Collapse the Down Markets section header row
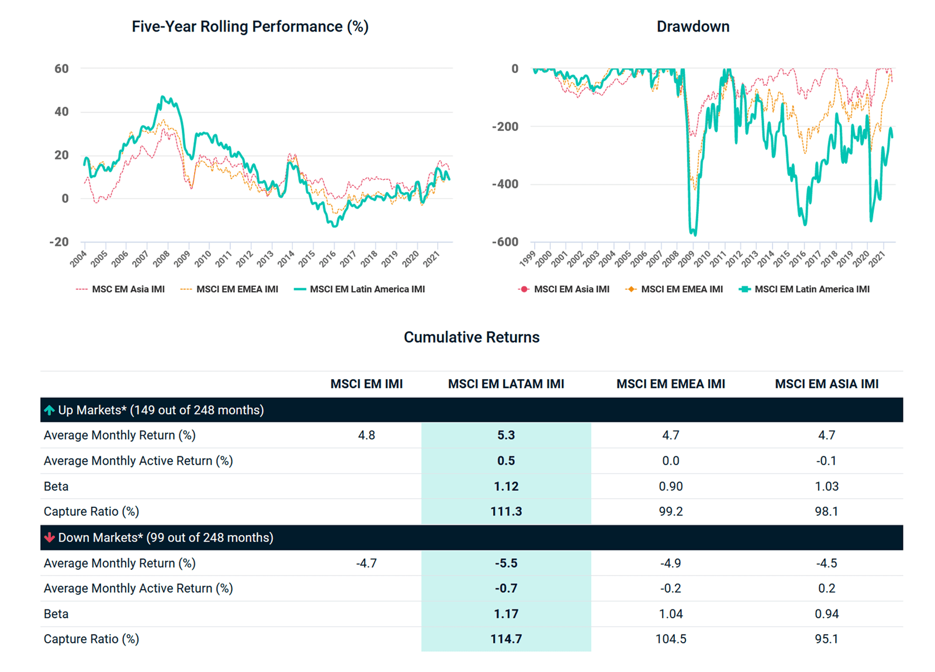 point(165,538)
